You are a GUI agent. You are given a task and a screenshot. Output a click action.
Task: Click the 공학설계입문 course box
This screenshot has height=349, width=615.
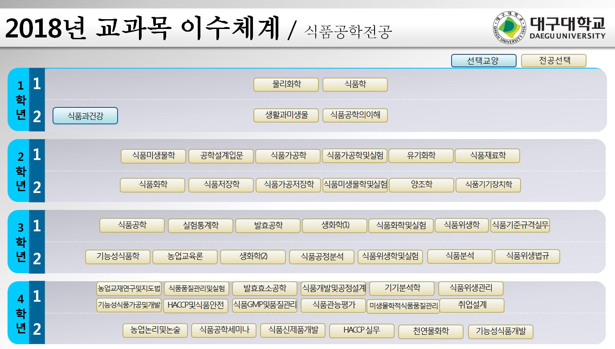pos(221,156)
